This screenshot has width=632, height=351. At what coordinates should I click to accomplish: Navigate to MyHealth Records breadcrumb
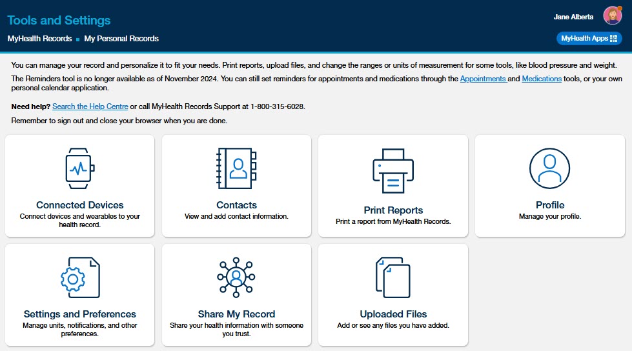coord(39,39)
